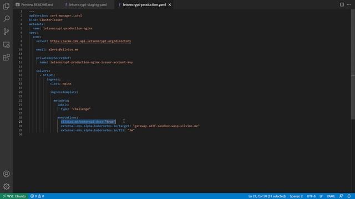
Task: Open the Source Control view icon
Action: click(6, 32)
